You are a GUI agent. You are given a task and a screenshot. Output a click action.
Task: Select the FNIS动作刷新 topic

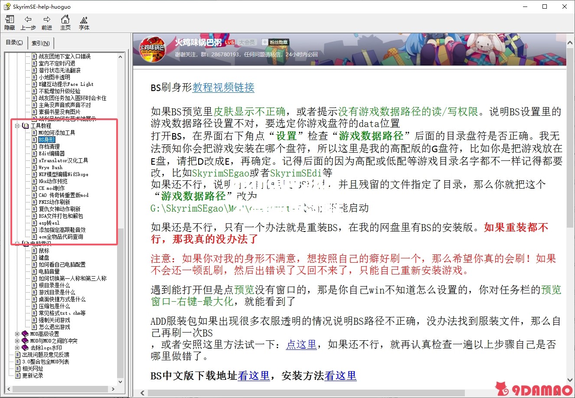click(x=54, y=202)
